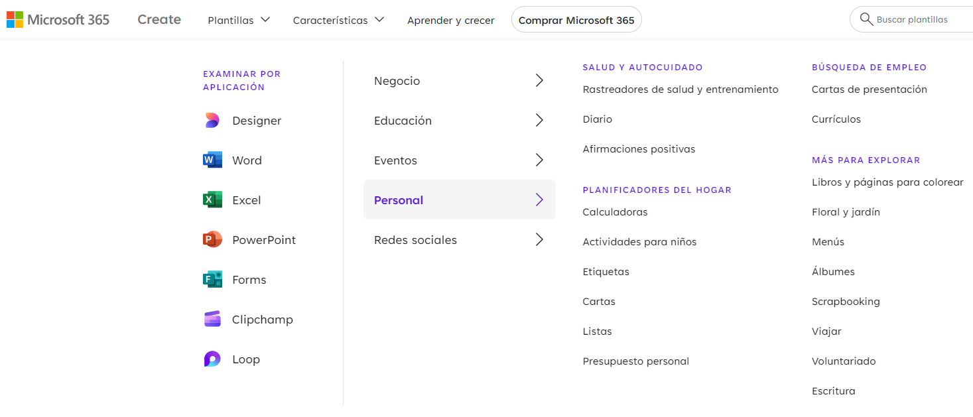
Task: Click the Loop app icon
Action: coord(212,359)
